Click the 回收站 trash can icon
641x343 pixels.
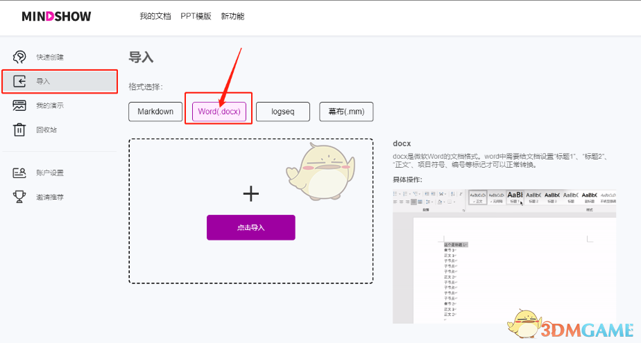pos(19,130)
